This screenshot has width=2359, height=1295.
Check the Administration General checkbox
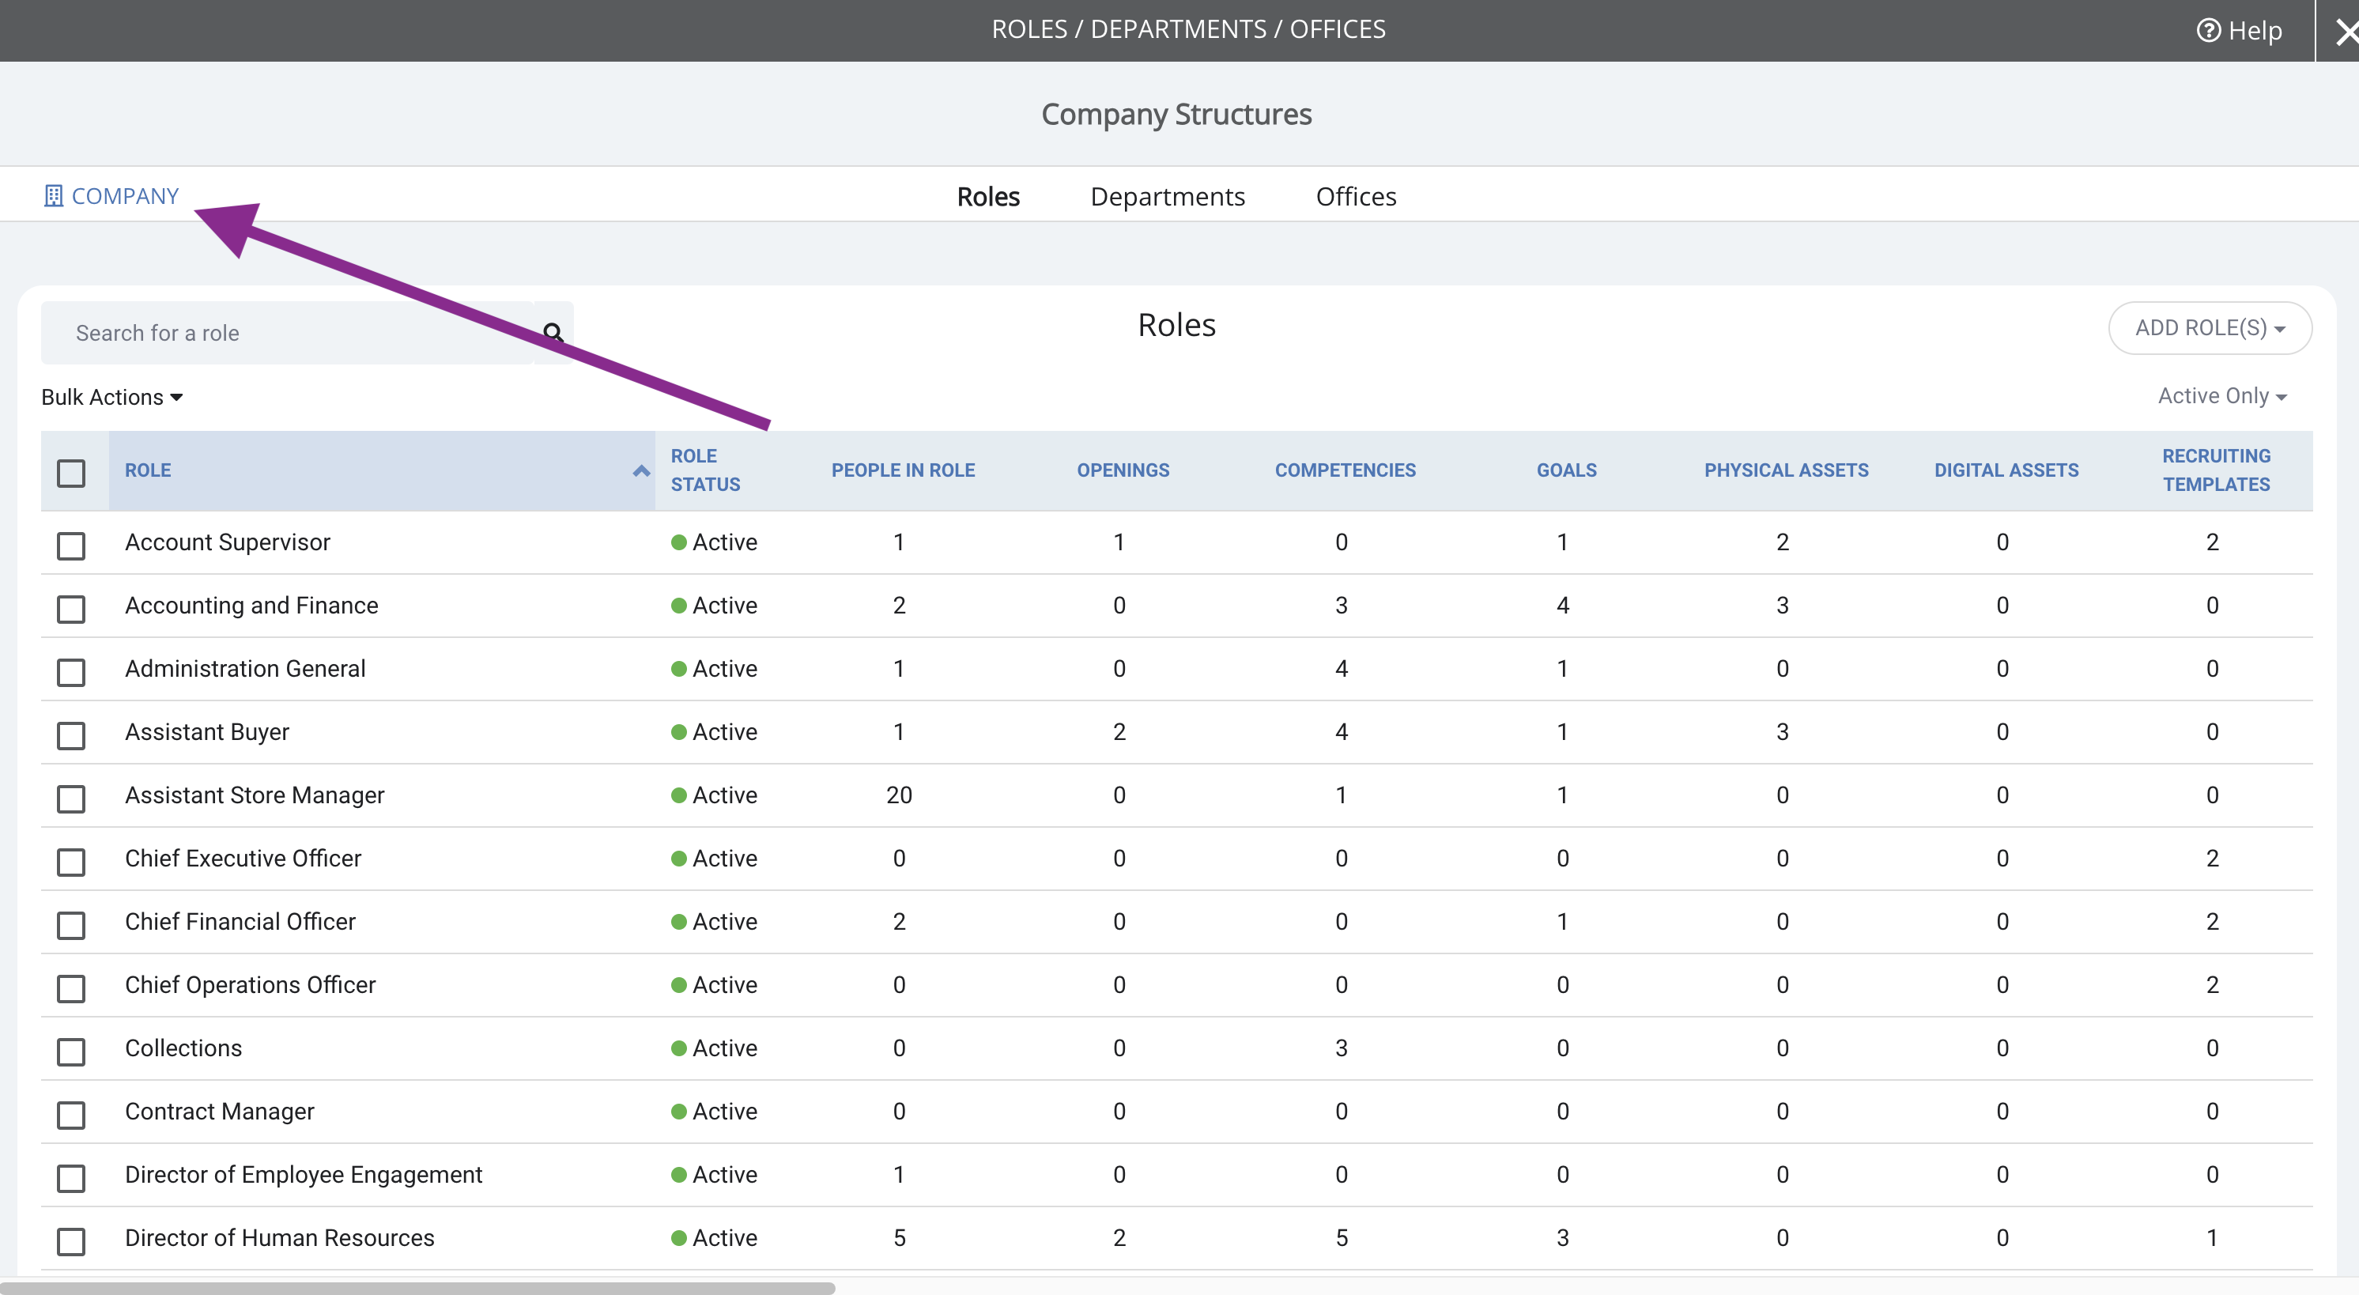point(70,671)
